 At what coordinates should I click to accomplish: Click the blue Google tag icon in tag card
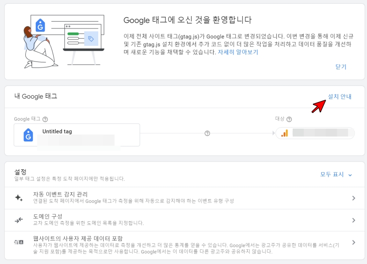[x=28, y=135]
